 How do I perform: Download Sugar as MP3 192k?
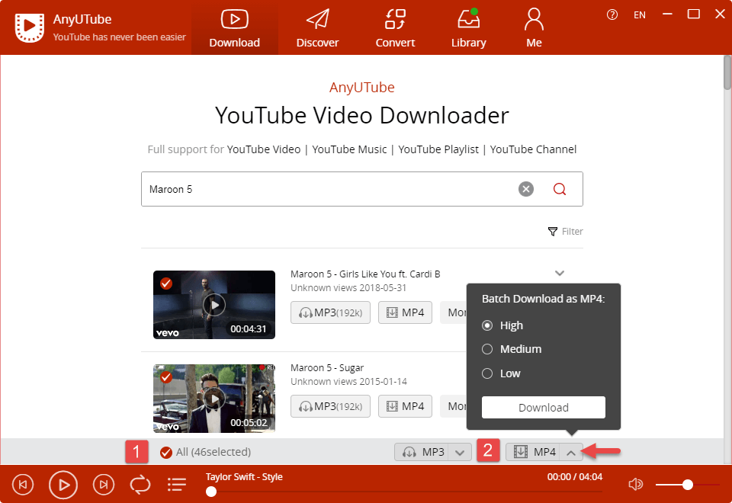pos(330,406)
